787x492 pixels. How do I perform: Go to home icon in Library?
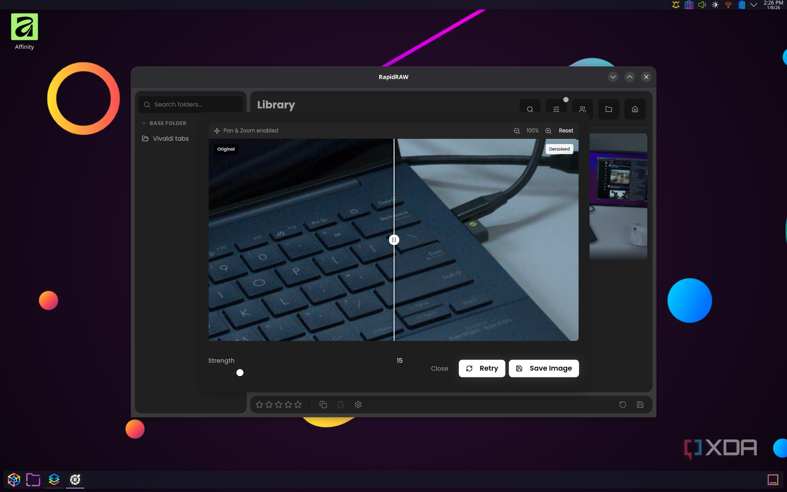(635, 109)
